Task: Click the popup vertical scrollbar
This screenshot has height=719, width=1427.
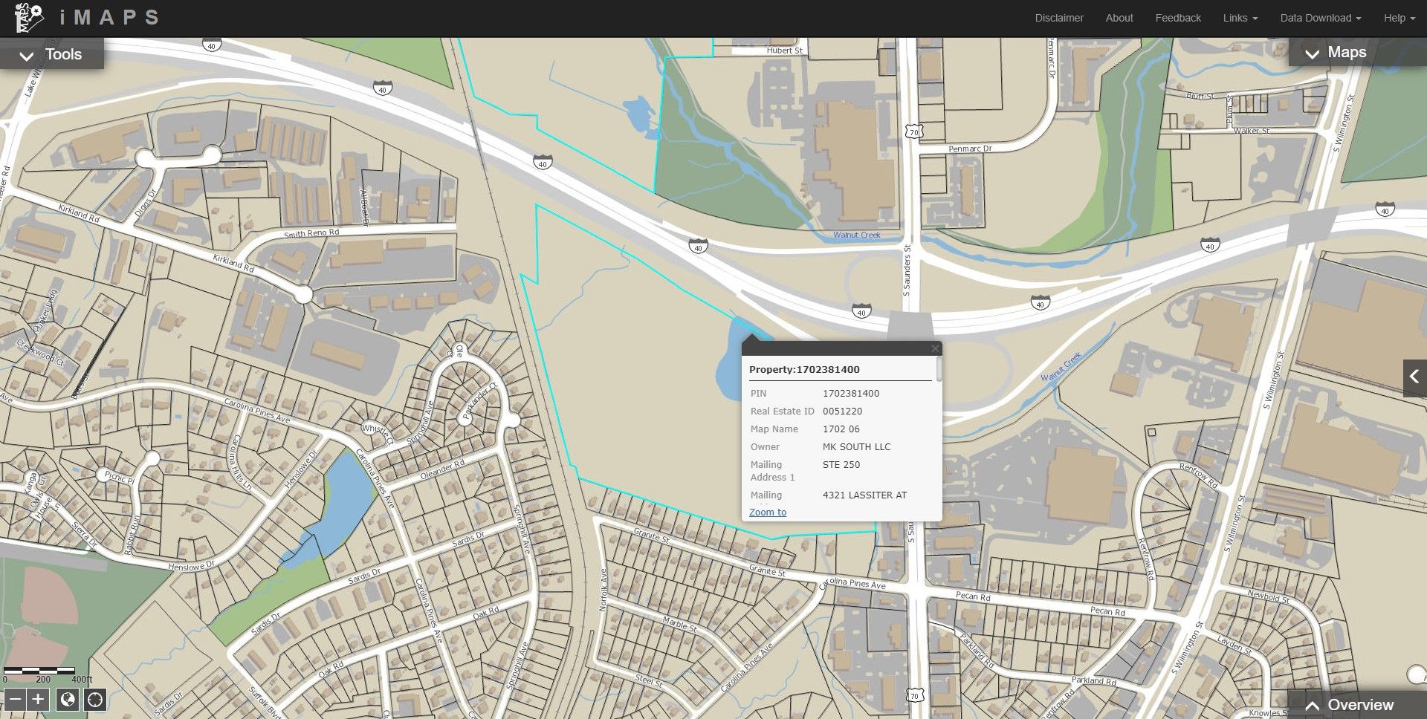Action: 939,369
